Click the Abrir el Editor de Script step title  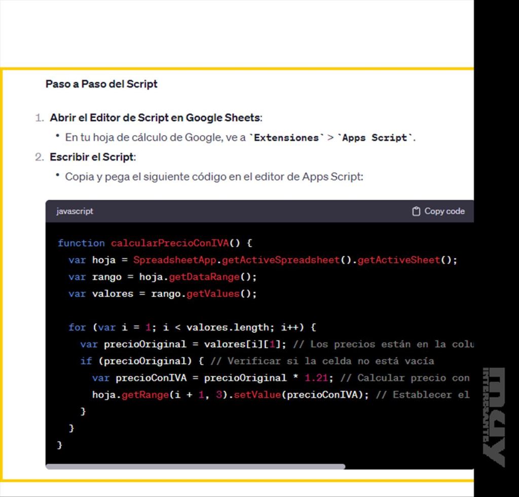155,118
